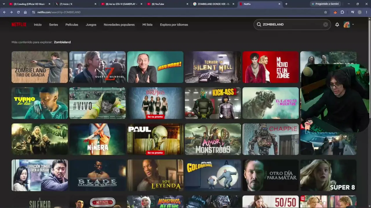The width and height of the screenshot is (371, 208).
Task: Open Explora por idiomas
Action: coord(174,25)
